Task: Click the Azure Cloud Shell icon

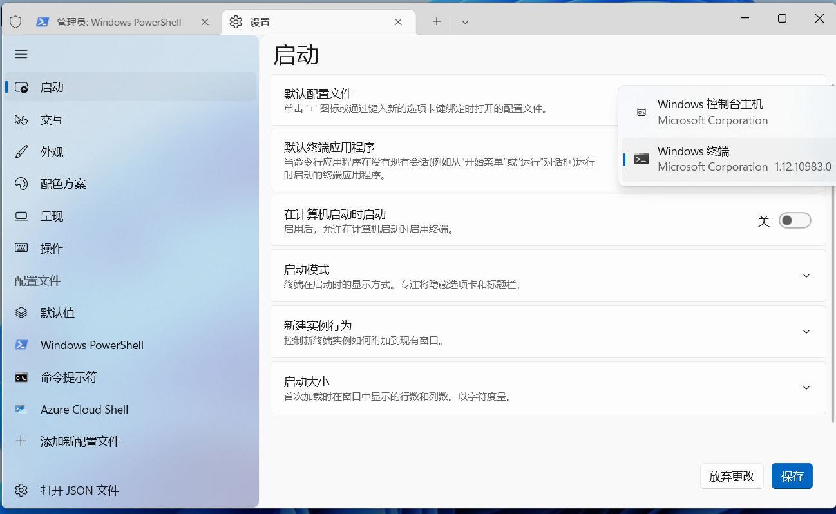Action: coord(21,410)
